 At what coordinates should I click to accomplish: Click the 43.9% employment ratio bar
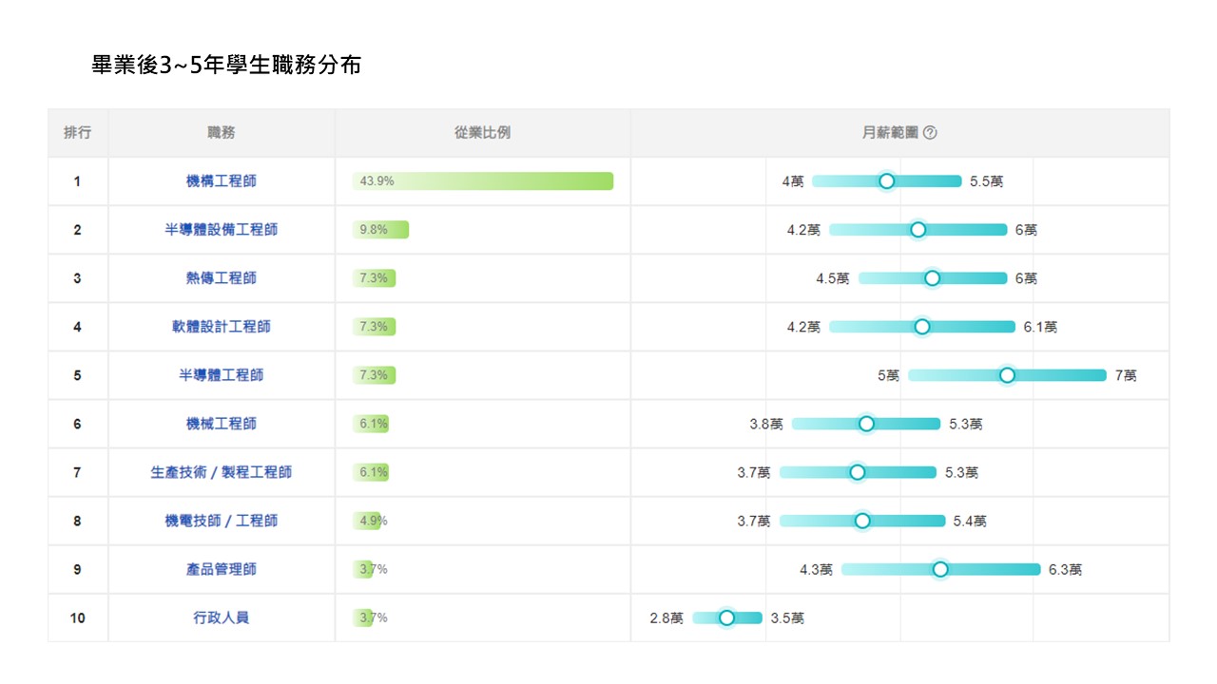(483, 181)
